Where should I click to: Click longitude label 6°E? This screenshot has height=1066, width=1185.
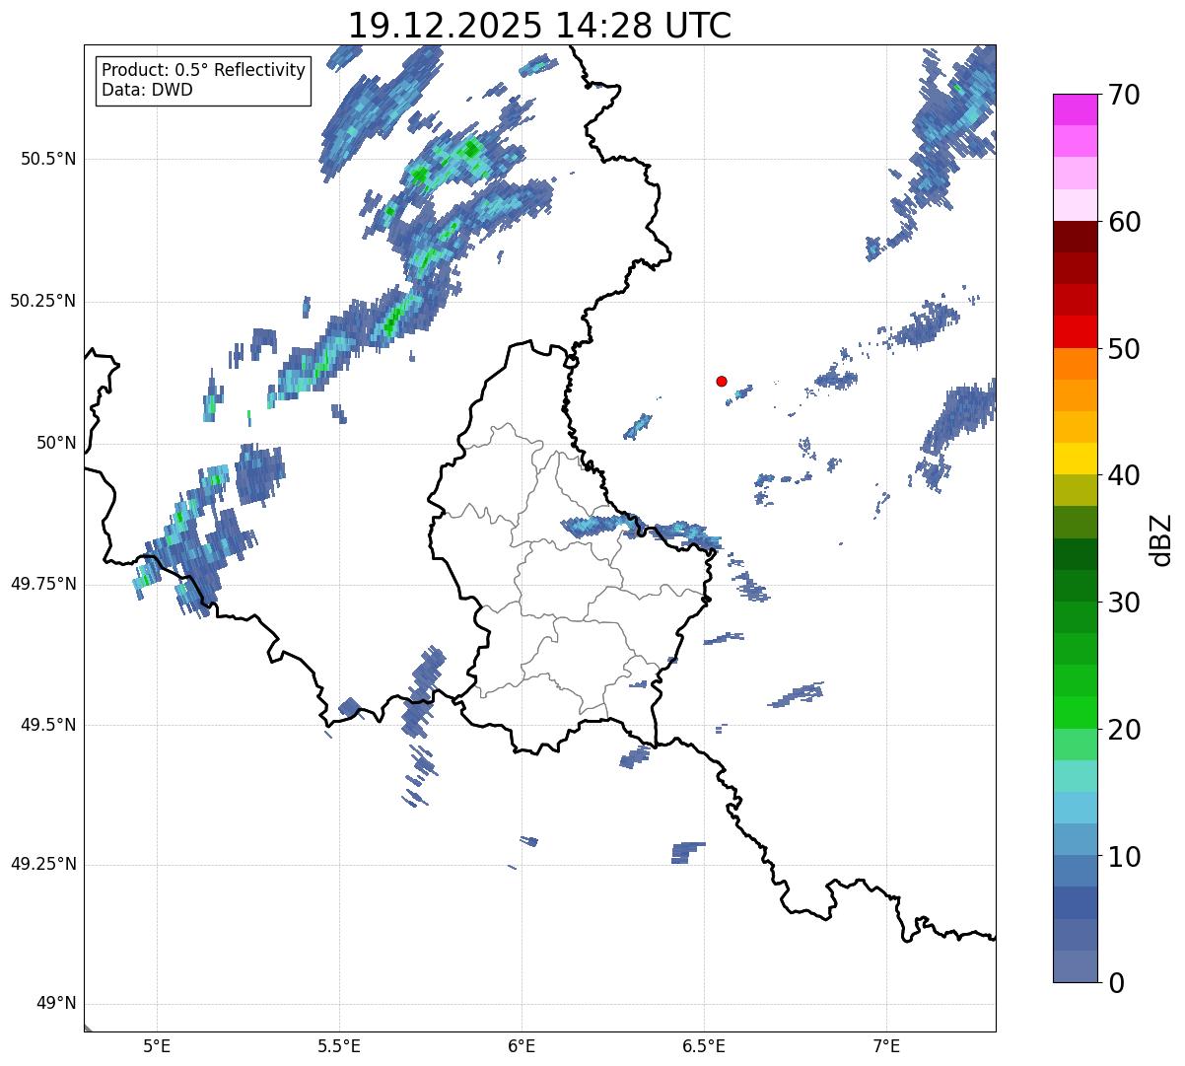coord(523,1046)
